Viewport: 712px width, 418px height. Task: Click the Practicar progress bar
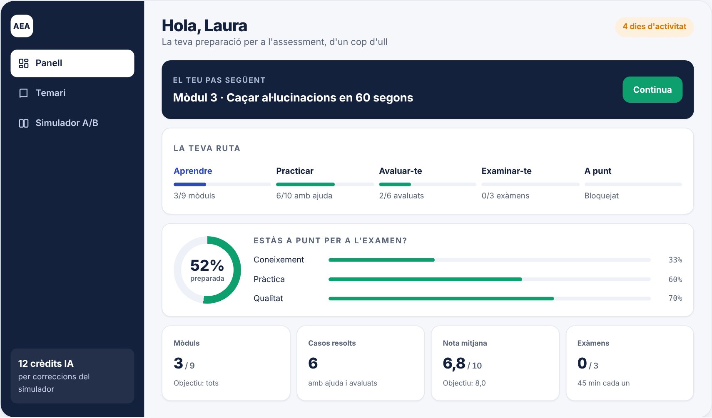325,184
